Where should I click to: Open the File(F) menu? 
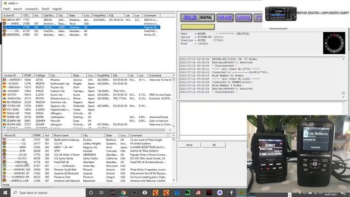[7, 9]
